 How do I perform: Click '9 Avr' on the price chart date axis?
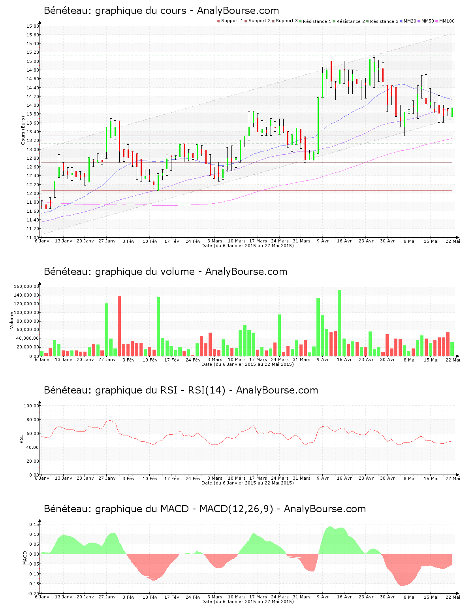coord(323,241)
